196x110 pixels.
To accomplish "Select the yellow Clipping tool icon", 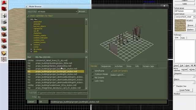I will (x=4, y=53).
